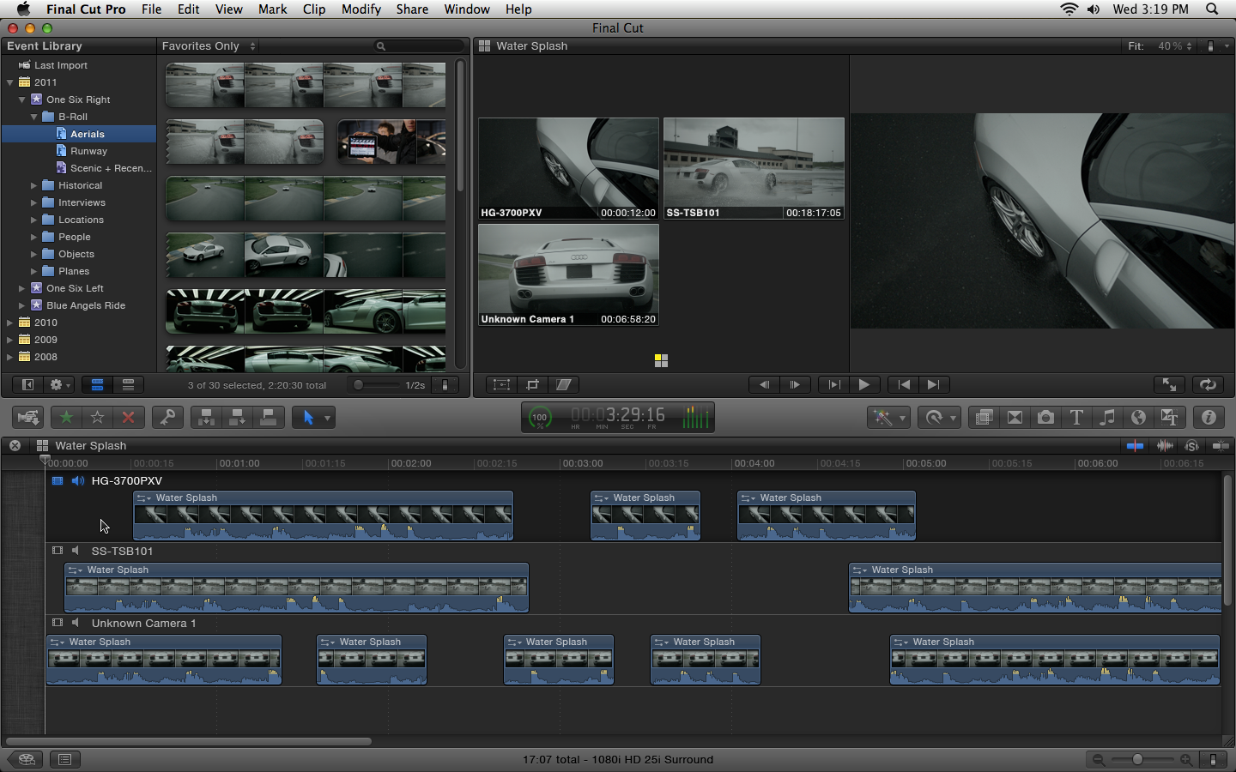Open the Final Cut Pro application menu
This screenshot has width=1236, height=772.
[x=86, y=9]
